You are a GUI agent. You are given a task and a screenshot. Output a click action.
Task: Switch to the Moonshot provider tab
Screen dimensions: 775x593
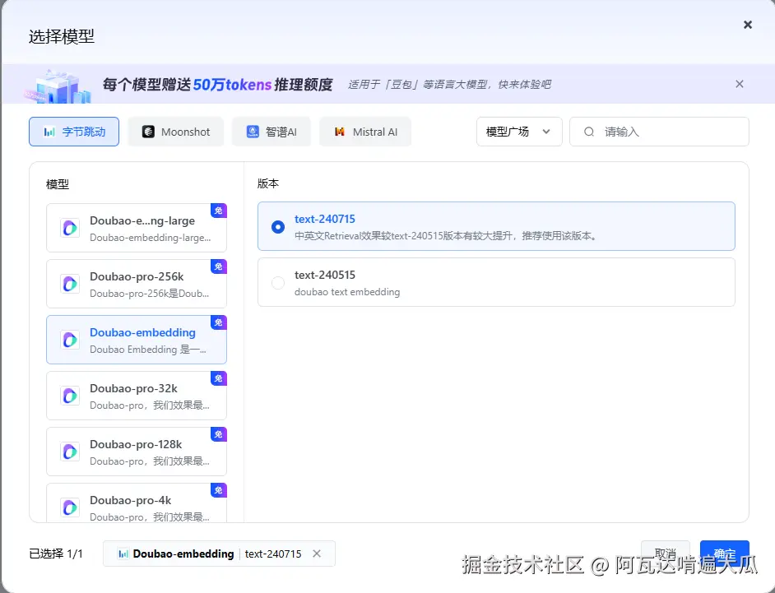(176, 132)
